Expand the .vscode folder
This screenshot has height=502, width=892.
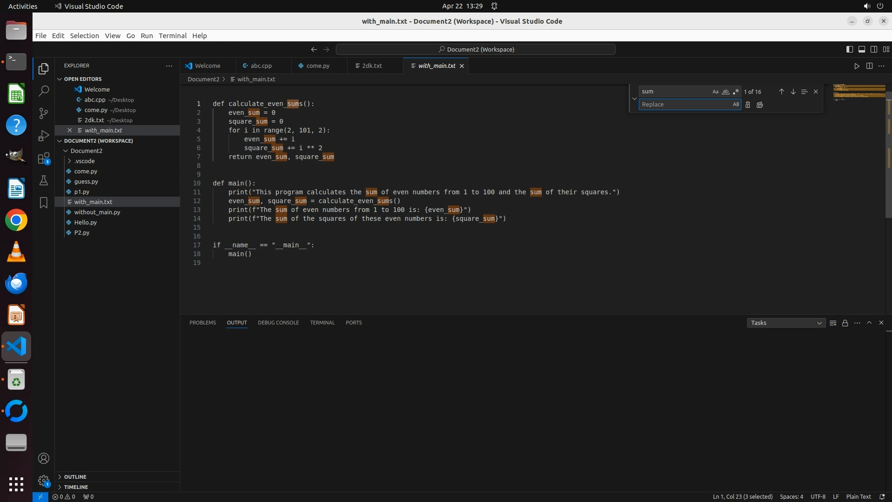tap(84, 161)
